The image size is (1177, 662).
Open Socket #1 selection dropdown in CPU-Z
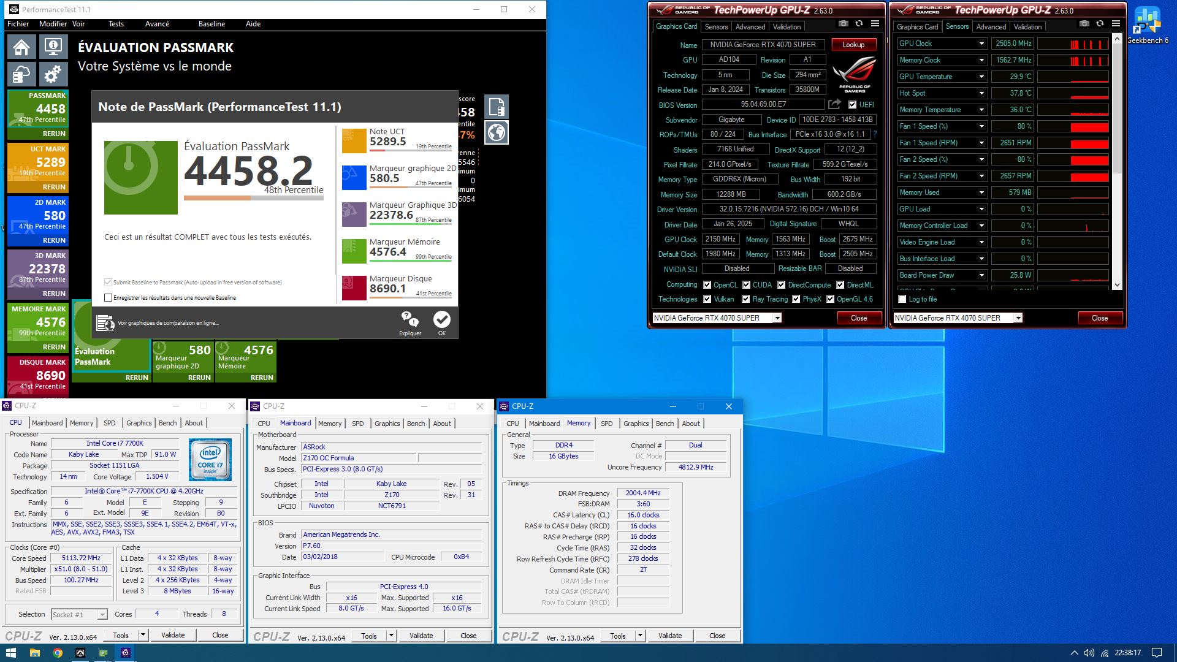(x=102, y=615)
